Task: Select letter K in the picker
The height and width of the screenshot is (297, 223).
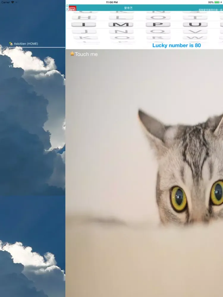Action: (86, 38)
